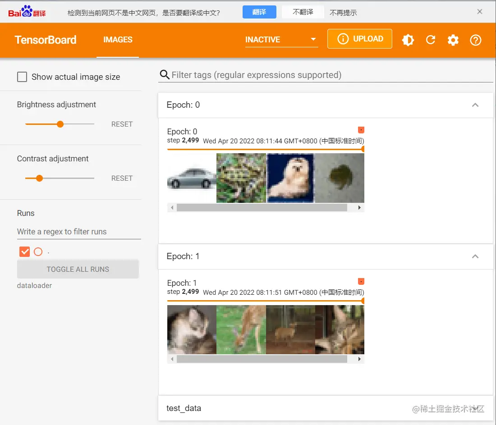Click the brightness adjustment slider handle
This screenshot has height=425, width=496.
[60, 124]
